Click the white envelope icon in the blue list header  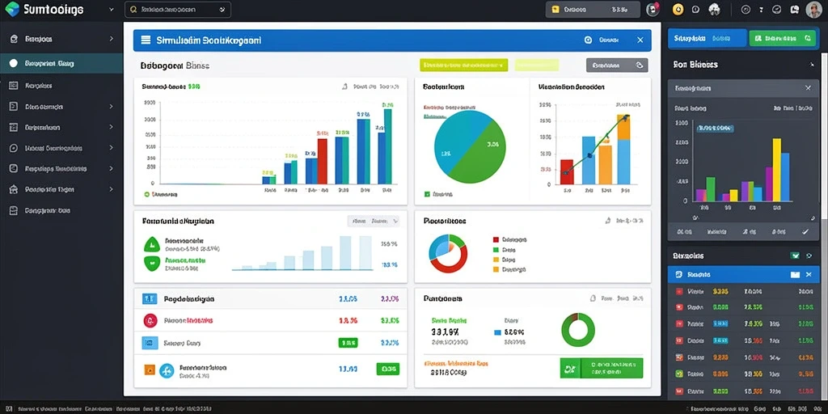(x=795, y=275)
